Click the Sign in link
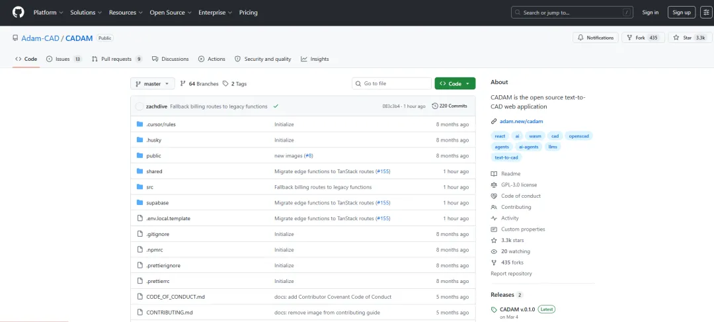 (651, 13)
